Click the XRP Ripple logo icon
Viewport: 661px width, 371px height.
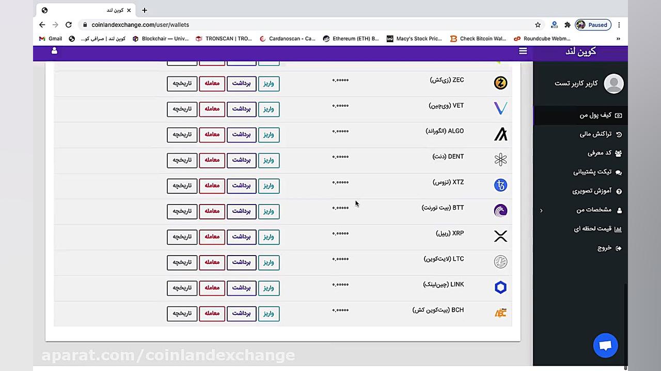click(500, 236)
